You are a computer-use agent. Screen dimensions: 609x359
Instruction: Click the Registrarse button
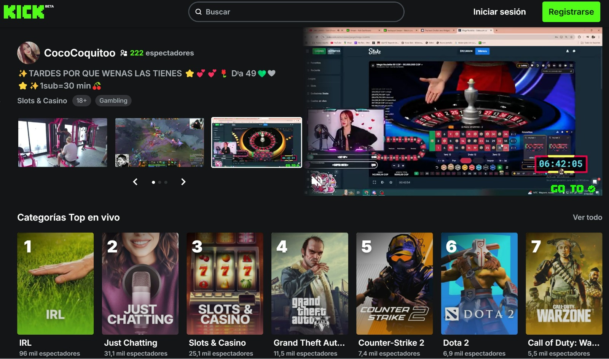571,12
